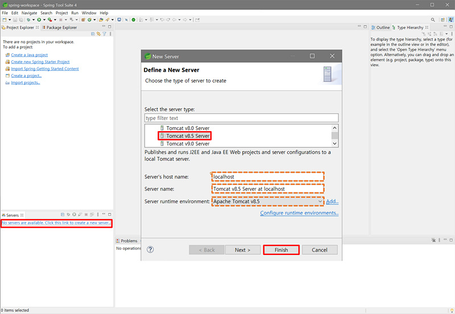Click the Boot Dashboard toolbar icon
This screenshot has height=314, width=455.
[x=119, y=20]
